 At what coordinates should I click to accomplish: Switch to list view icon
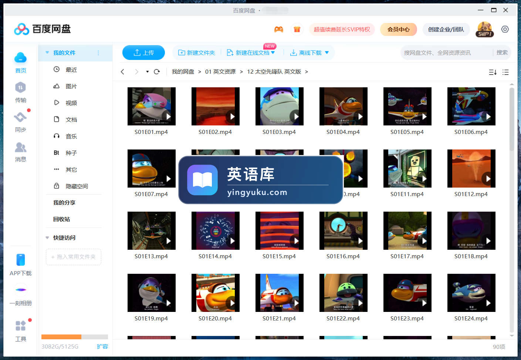[x=505, y=72]
